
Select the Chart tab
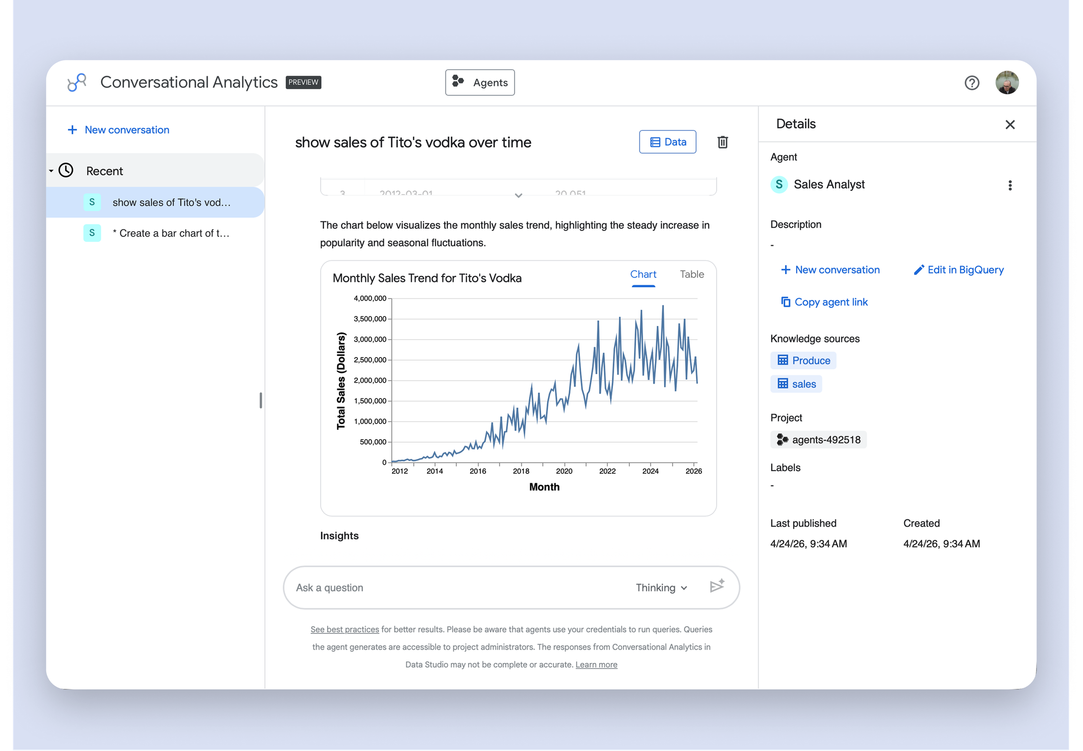(643, 274)
